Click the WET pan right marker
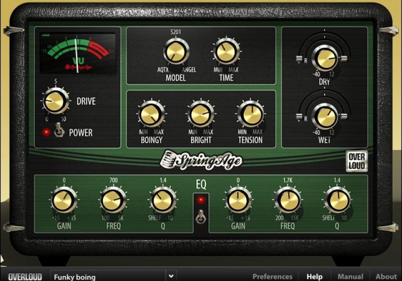The width and height of the screenshot is (402, 281). pos(344,117)
